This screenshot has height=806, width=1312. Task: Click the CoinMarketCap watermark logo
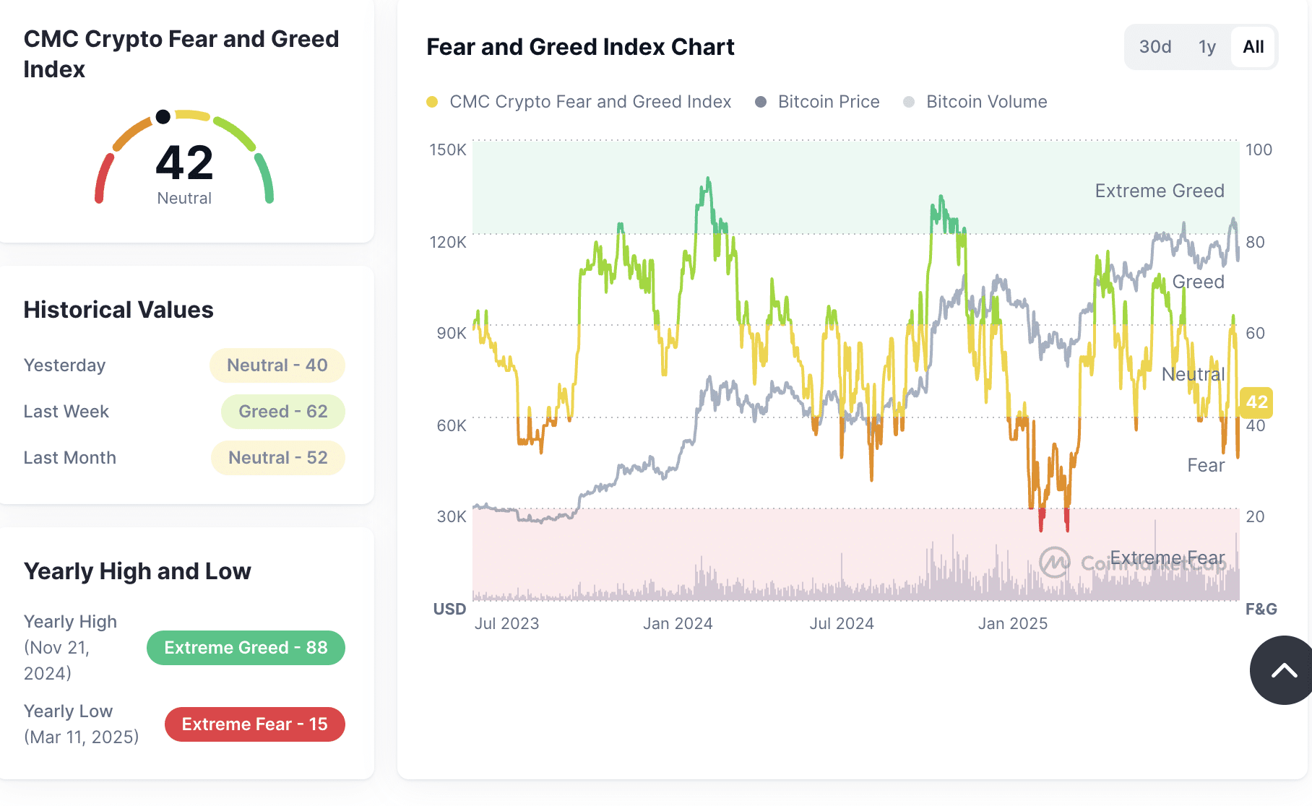[x=1054, y=561]
